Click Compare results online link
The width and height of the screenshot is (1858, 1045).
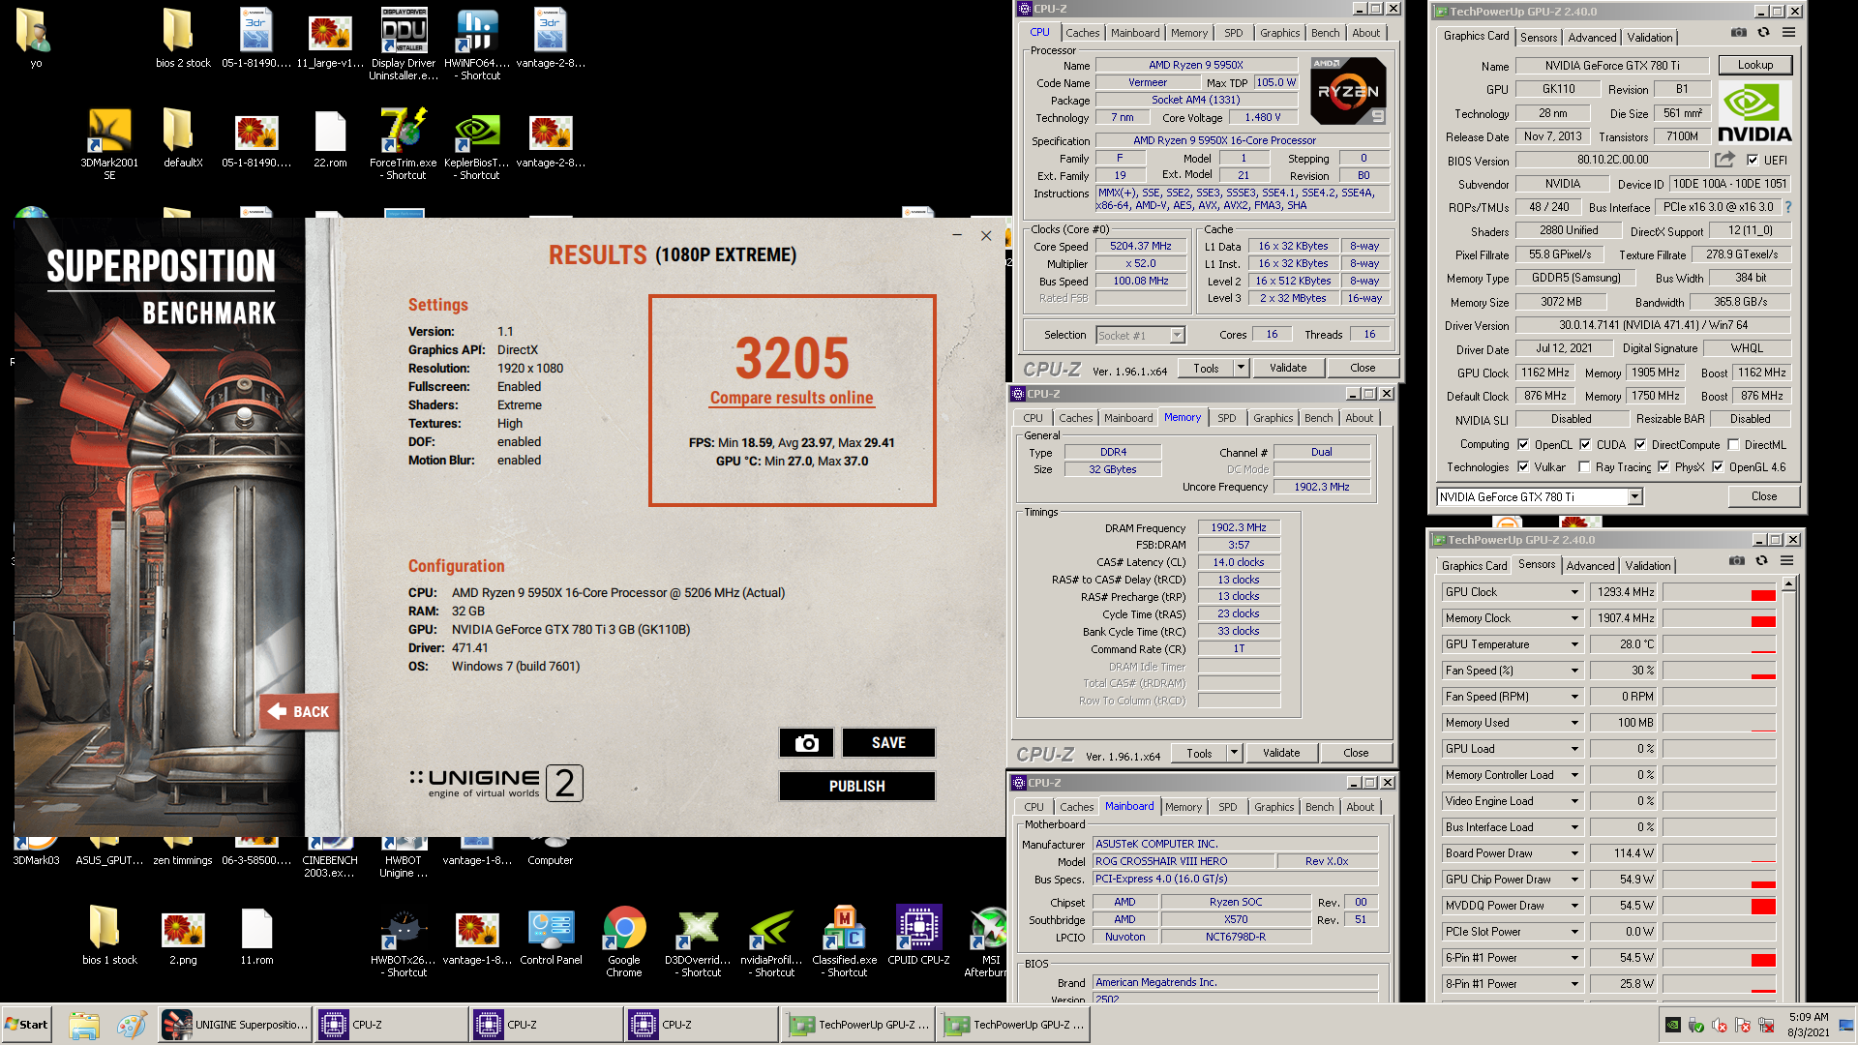pyautogui.click(x=792, y=398)
